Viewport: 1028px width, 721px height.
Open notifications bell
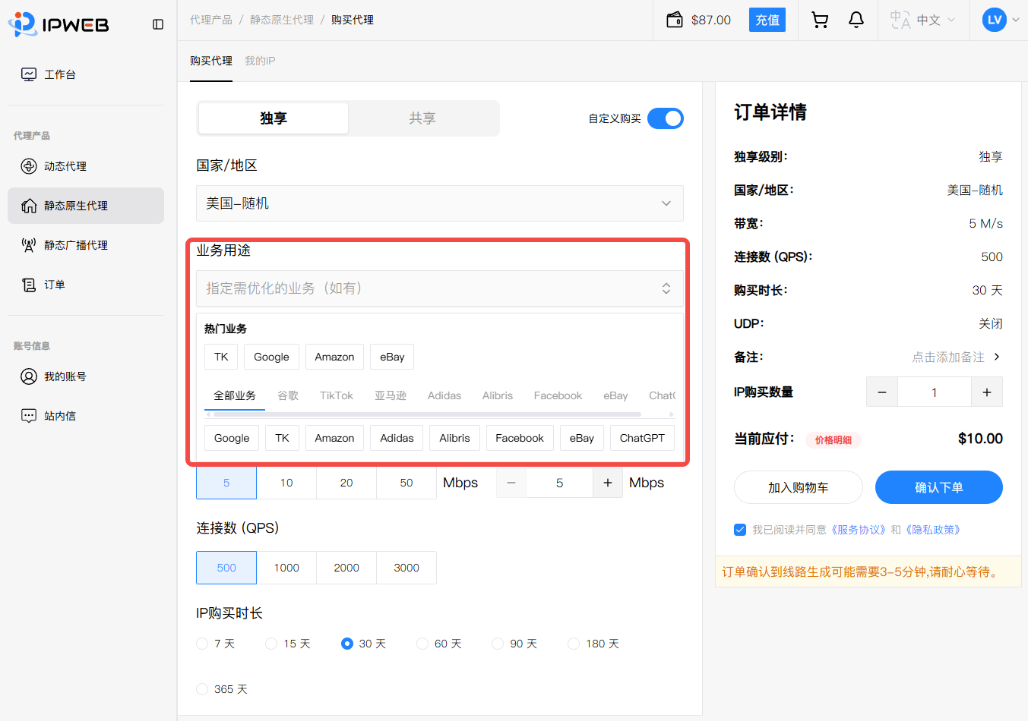click(x=856, y=20)
